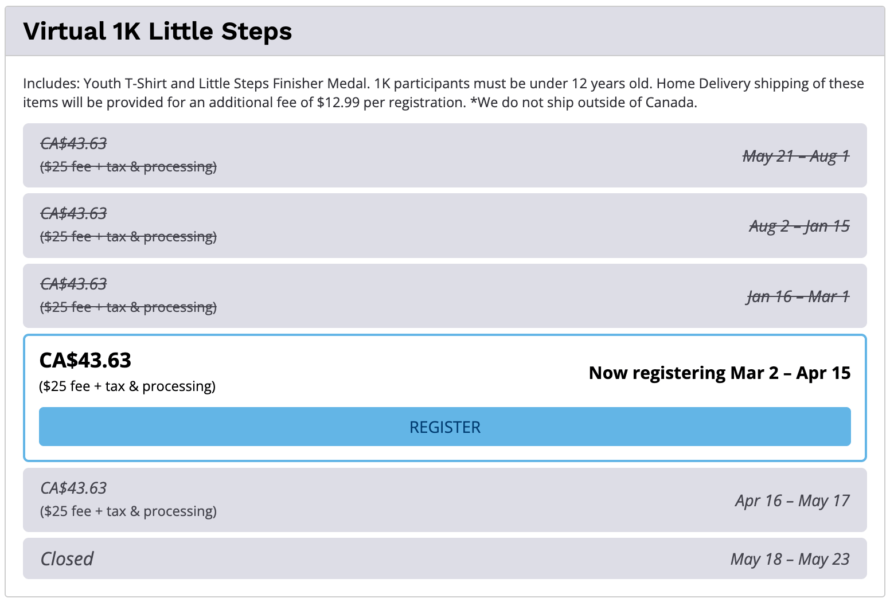Click the struck-through price beside Aug 2 – Jan 15
Screen dimensions: 890x602
(x=73, y=213)
